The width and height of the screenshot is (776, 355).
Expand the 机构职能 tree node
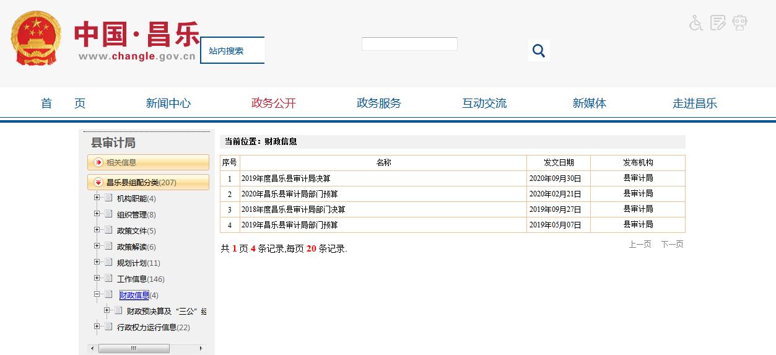[x=97, y=198]
